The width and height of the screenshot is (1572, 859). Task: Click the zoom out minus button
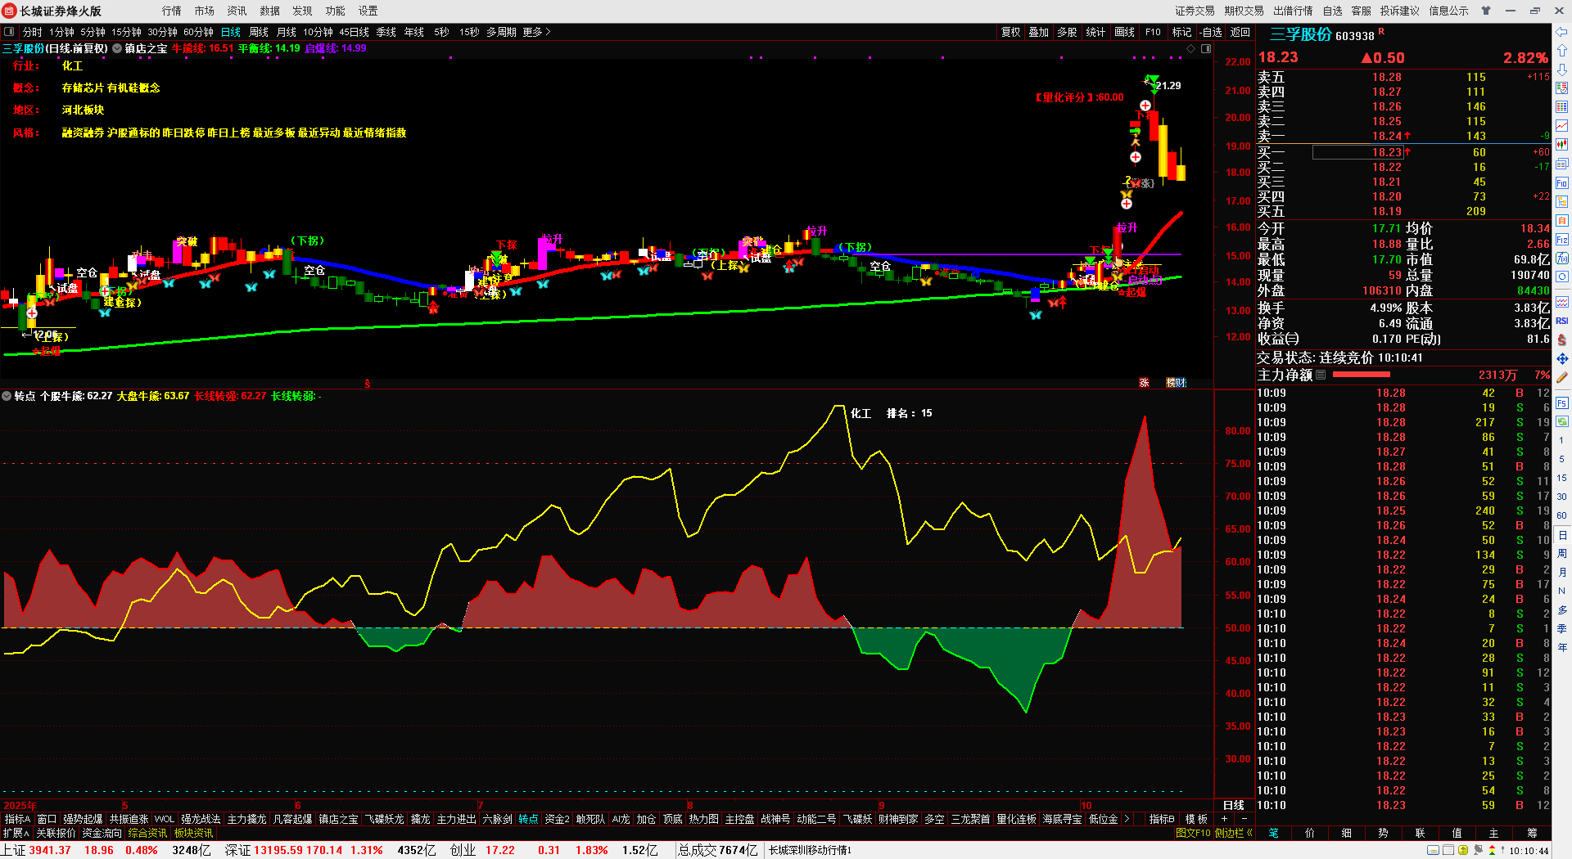coord(1244,819)
